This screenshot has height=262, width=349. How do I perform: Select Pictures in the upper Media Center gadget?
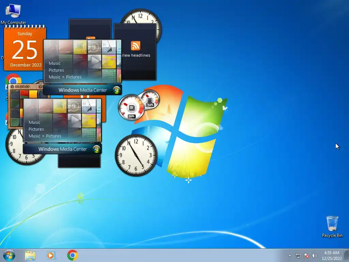click(x=56, y=70)
